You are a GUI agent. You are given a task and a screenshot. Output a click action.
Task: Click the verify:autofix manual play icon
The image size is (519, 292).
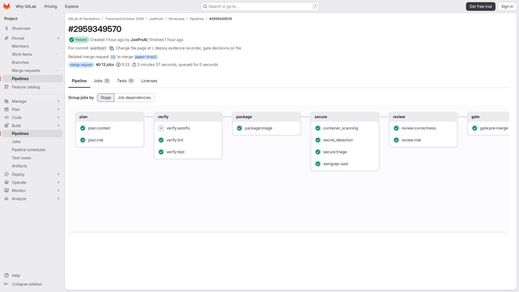161,128
